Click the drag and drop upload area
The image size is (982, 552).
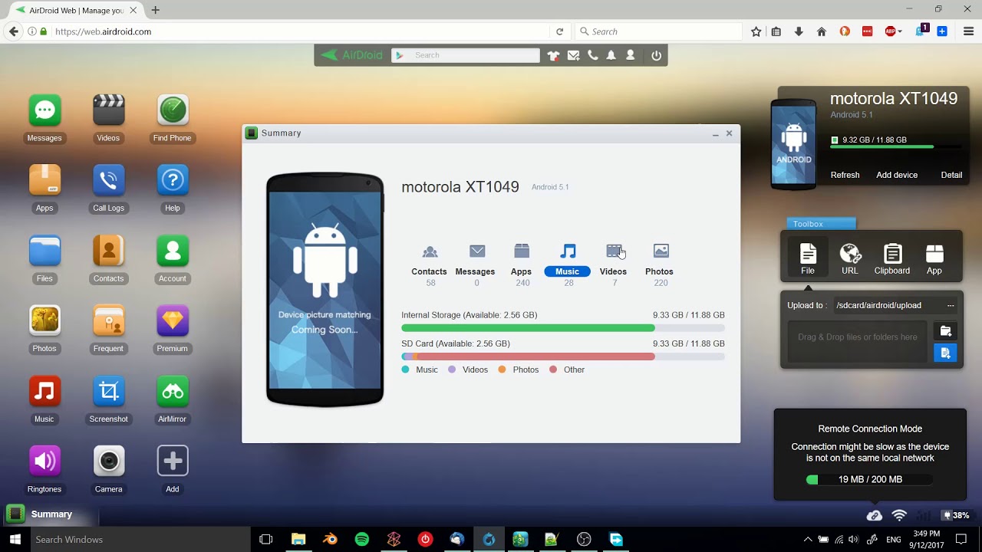tap(858, 341)
